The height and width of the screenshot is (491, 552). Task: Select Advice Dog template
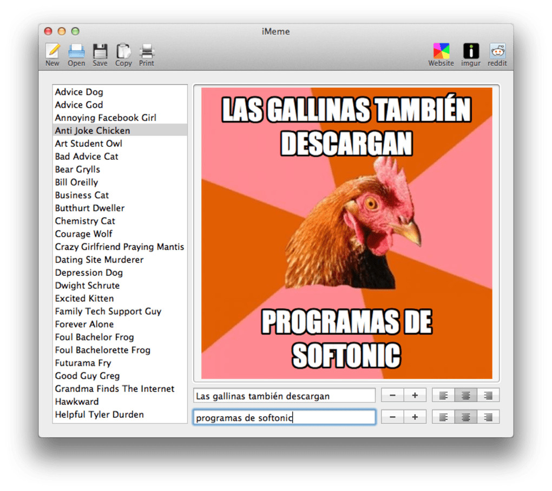coord(120,92)
